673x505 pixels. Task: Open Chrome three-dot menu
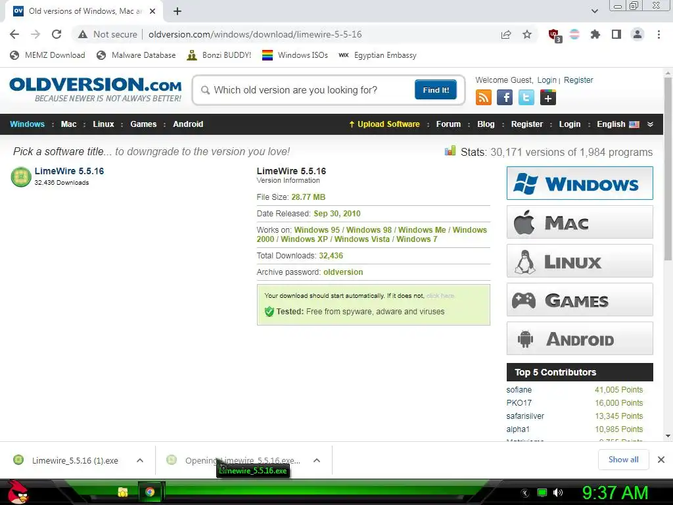point(659,34)
